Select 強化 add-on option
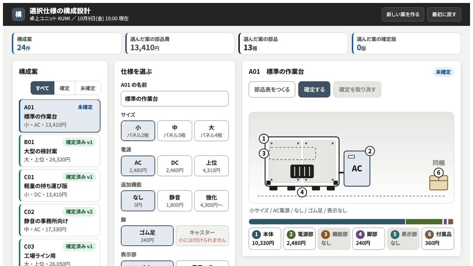This screenshot has width=473, height=266. [211, 201]
